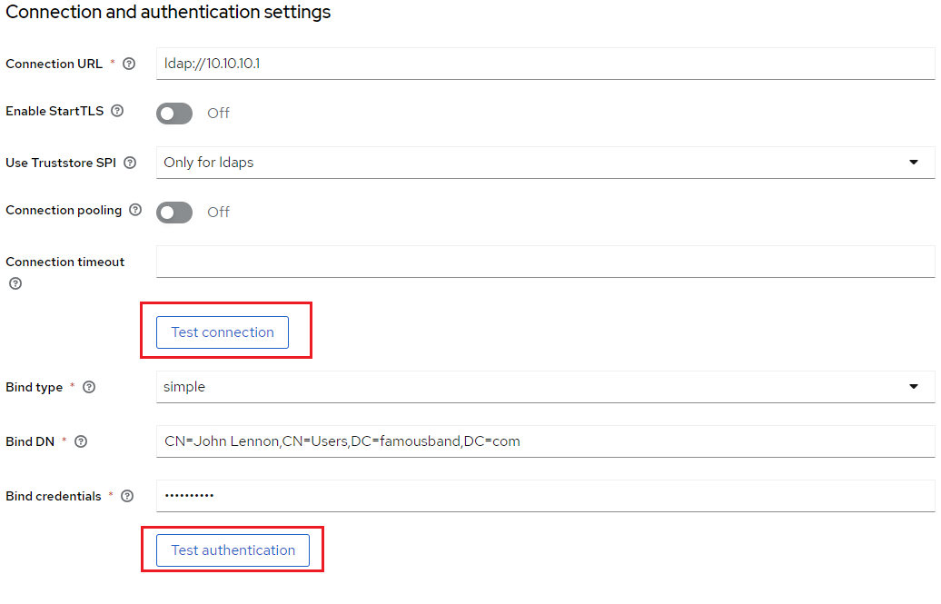Open help tooltip for Use Truststore SPI

point(130,163)
